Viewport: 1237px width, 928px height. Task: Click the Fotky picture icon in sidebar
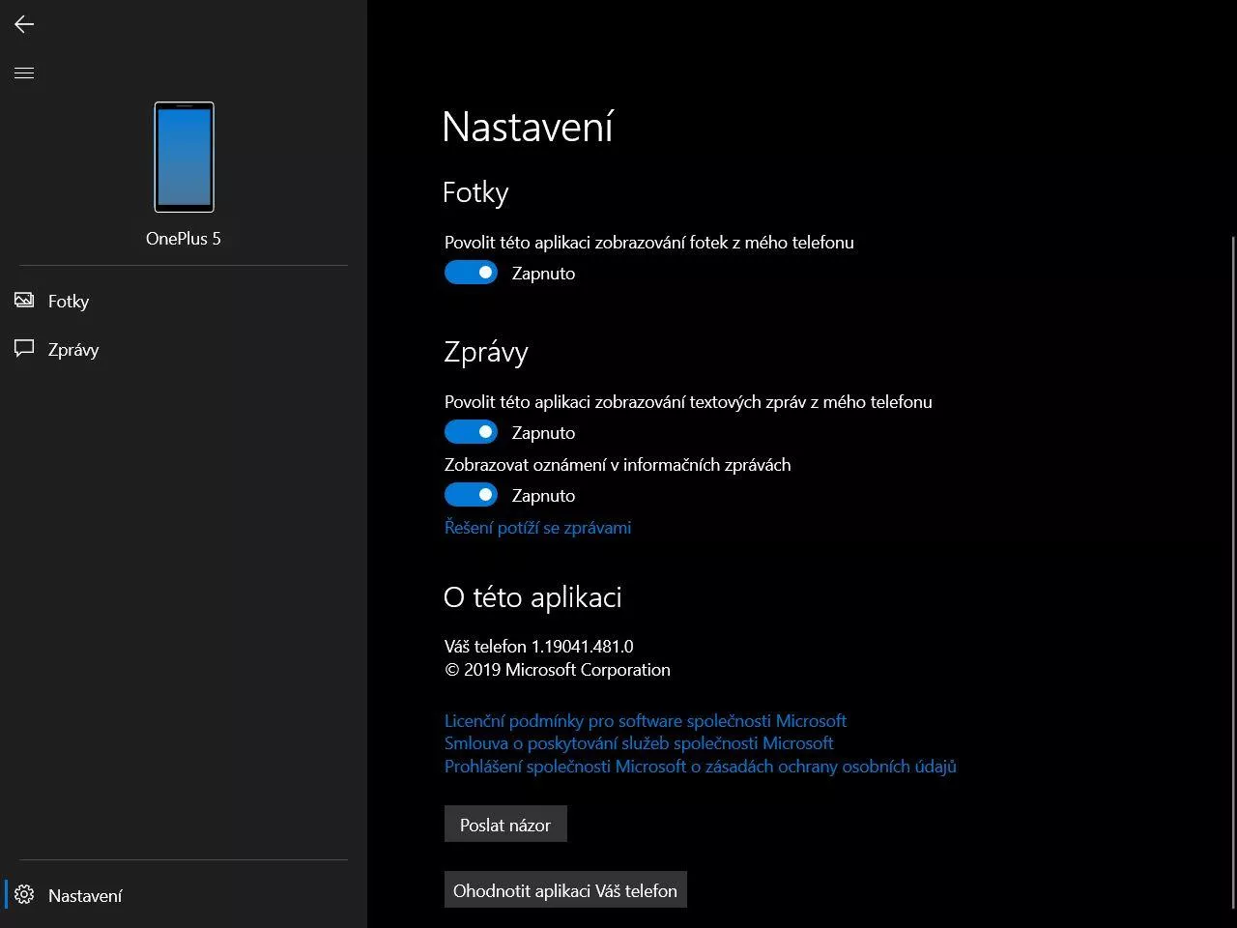[x=24, y=301]
